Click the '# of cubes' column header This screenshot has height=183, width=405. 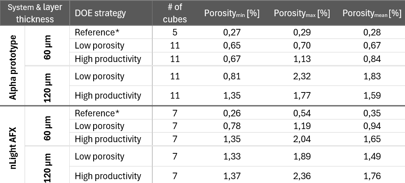pos(175,13)
